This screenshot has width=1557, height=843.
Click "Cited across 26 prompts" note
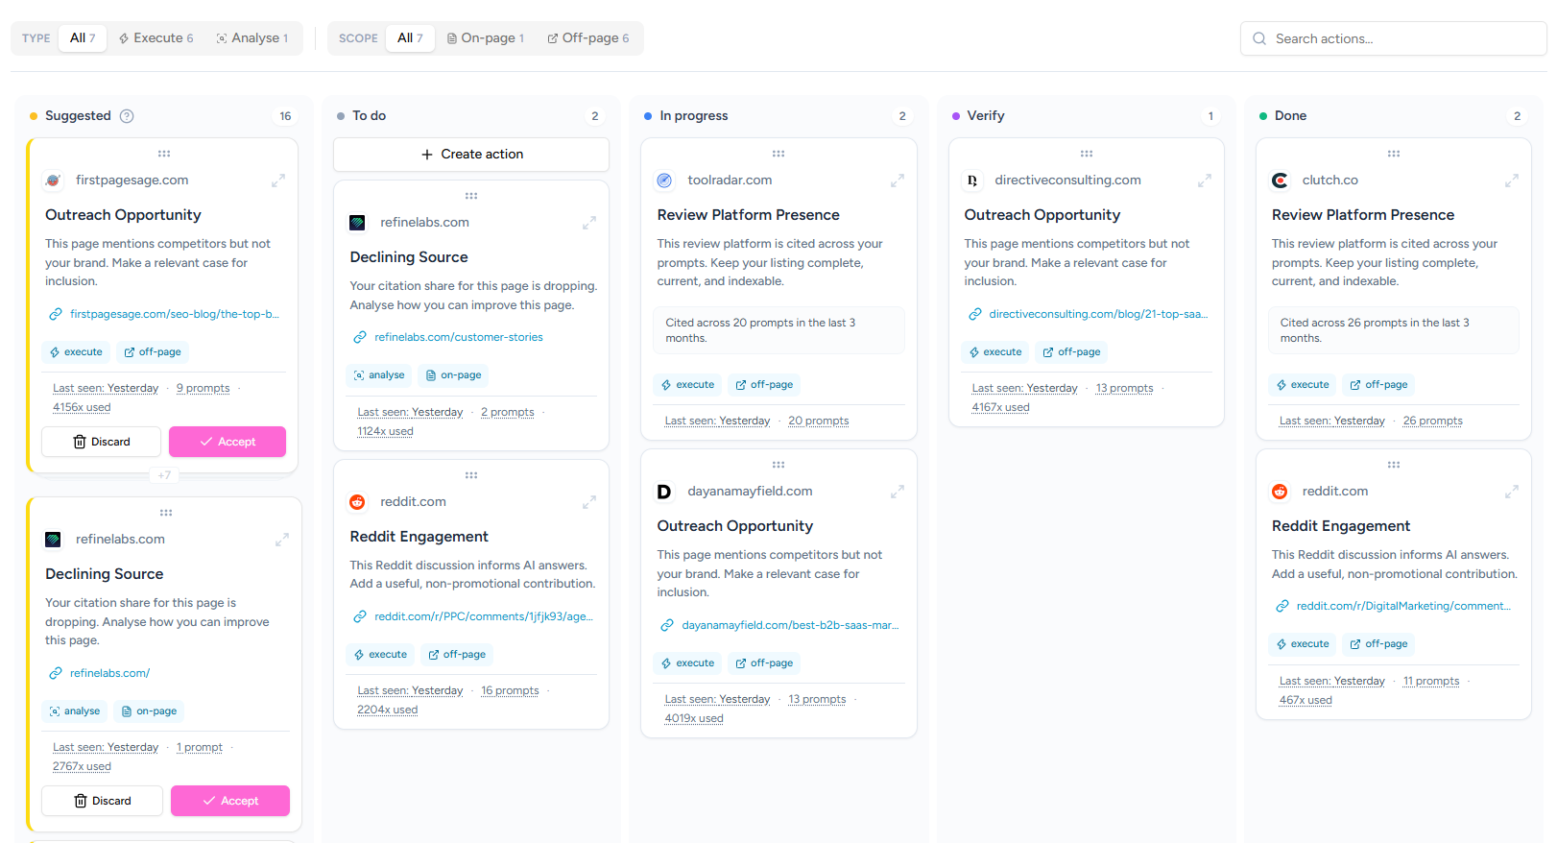(1394, 330)
